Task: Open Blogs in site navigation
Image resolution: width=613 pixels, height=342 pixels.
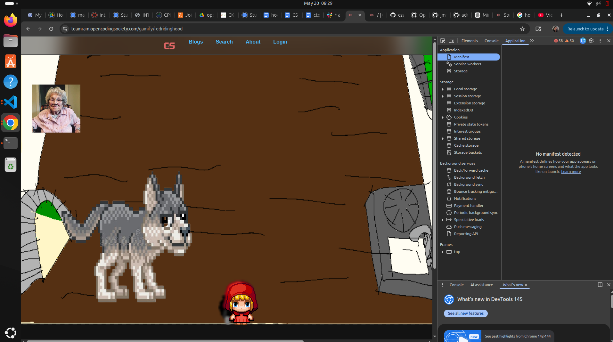Action: tap(196, 42)
